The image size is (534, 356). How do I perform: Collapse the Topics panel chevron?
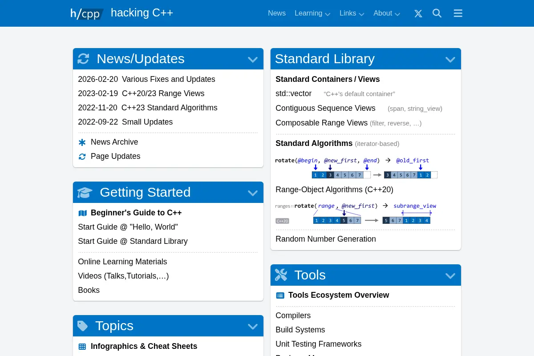pos(253,326)
